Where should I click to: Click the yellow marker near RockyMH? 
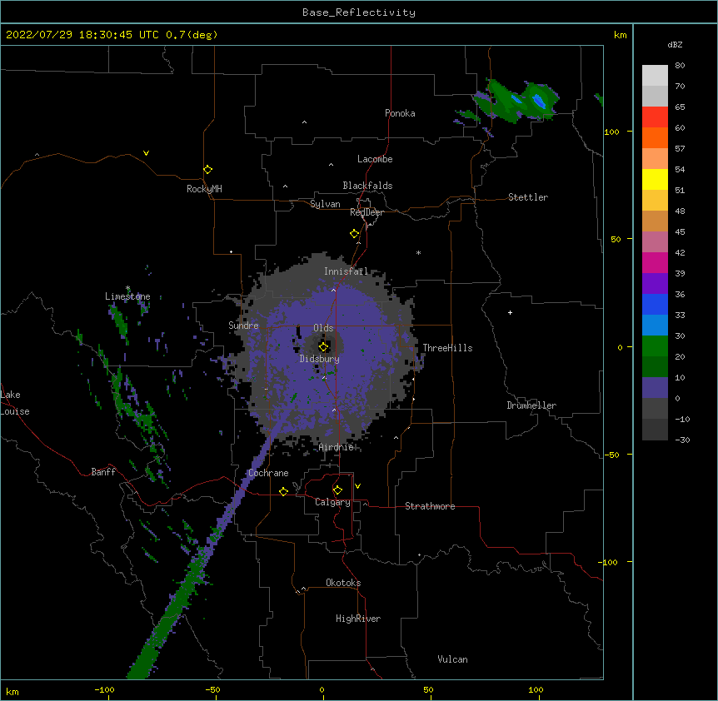[207, 170]
